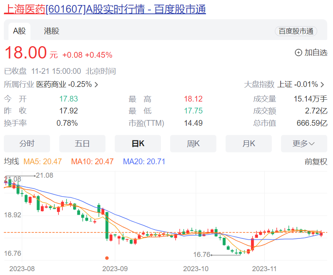Click the 16.76 low price annotation in chart
The image size is (333, 275).
click(x=202, y=255)
